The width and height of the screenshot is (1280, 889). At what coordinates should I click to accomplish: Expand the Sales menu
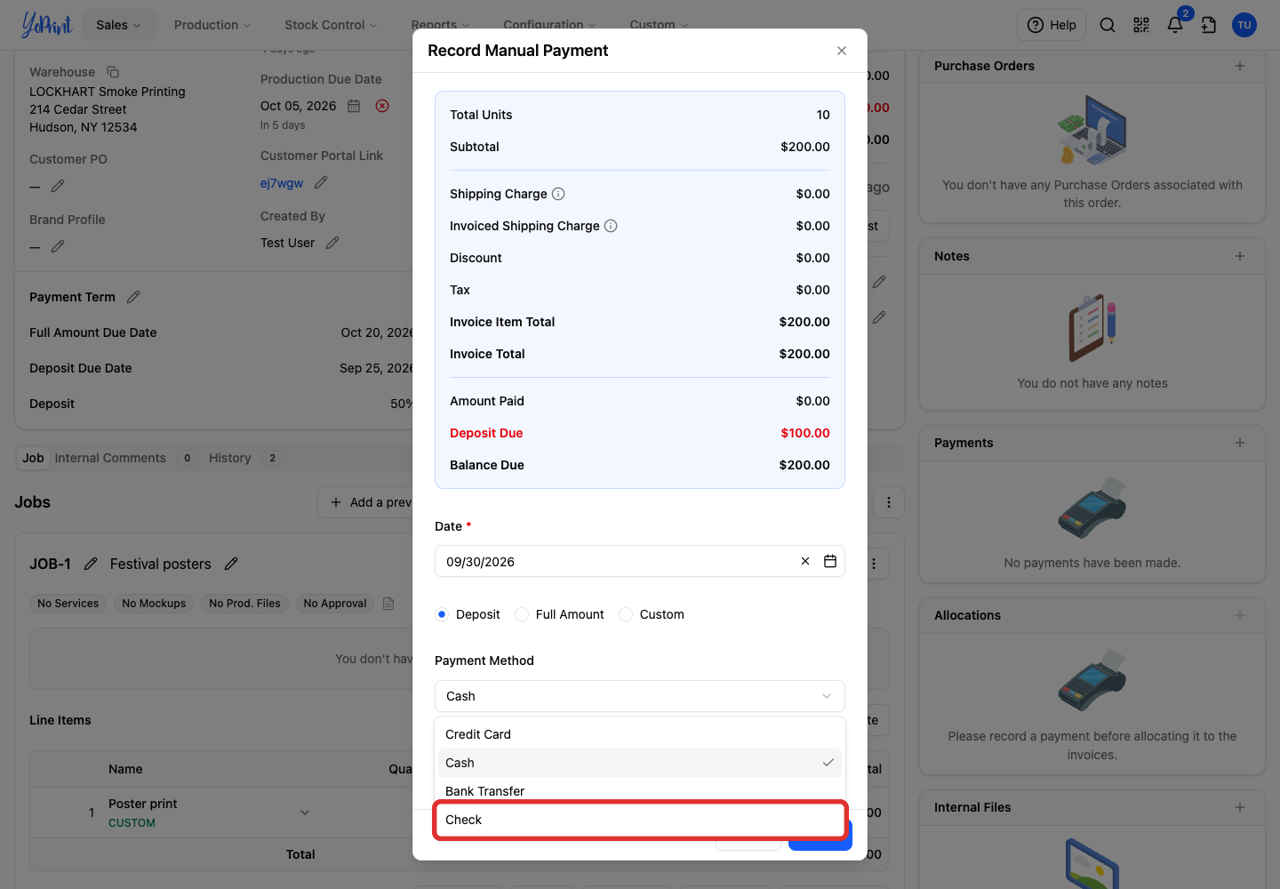point(119,25)
